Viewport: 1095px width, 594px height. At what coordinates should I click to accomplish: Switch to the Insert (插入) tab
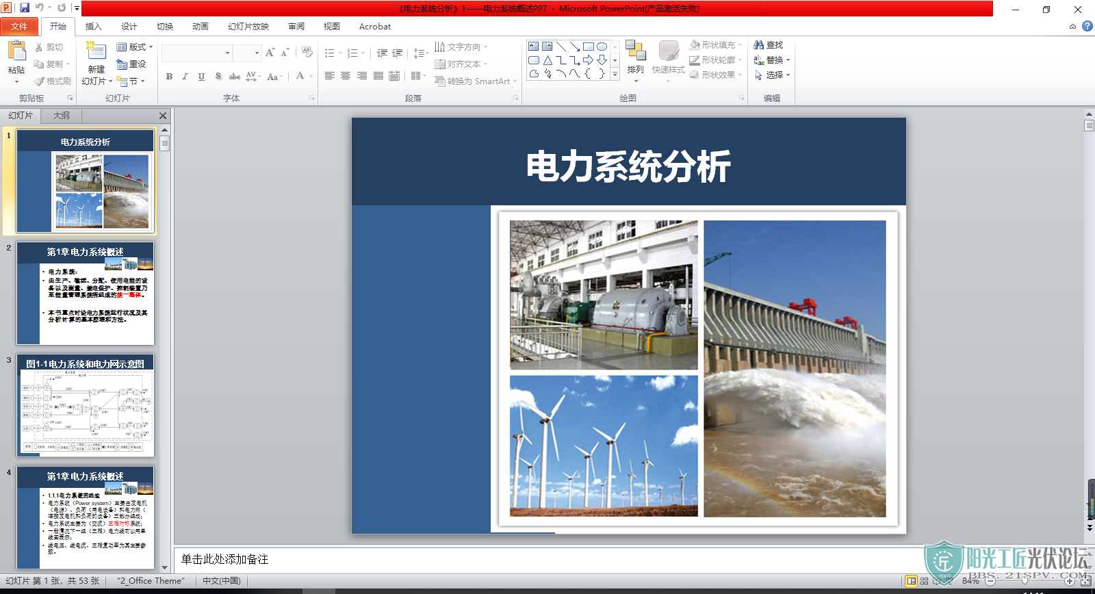pos(94,27)
